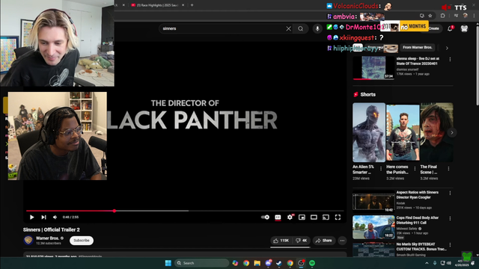Click the 'Sinners | Official Trailer 2' title
Screen dimensions: 479x269
click(52, 229)
